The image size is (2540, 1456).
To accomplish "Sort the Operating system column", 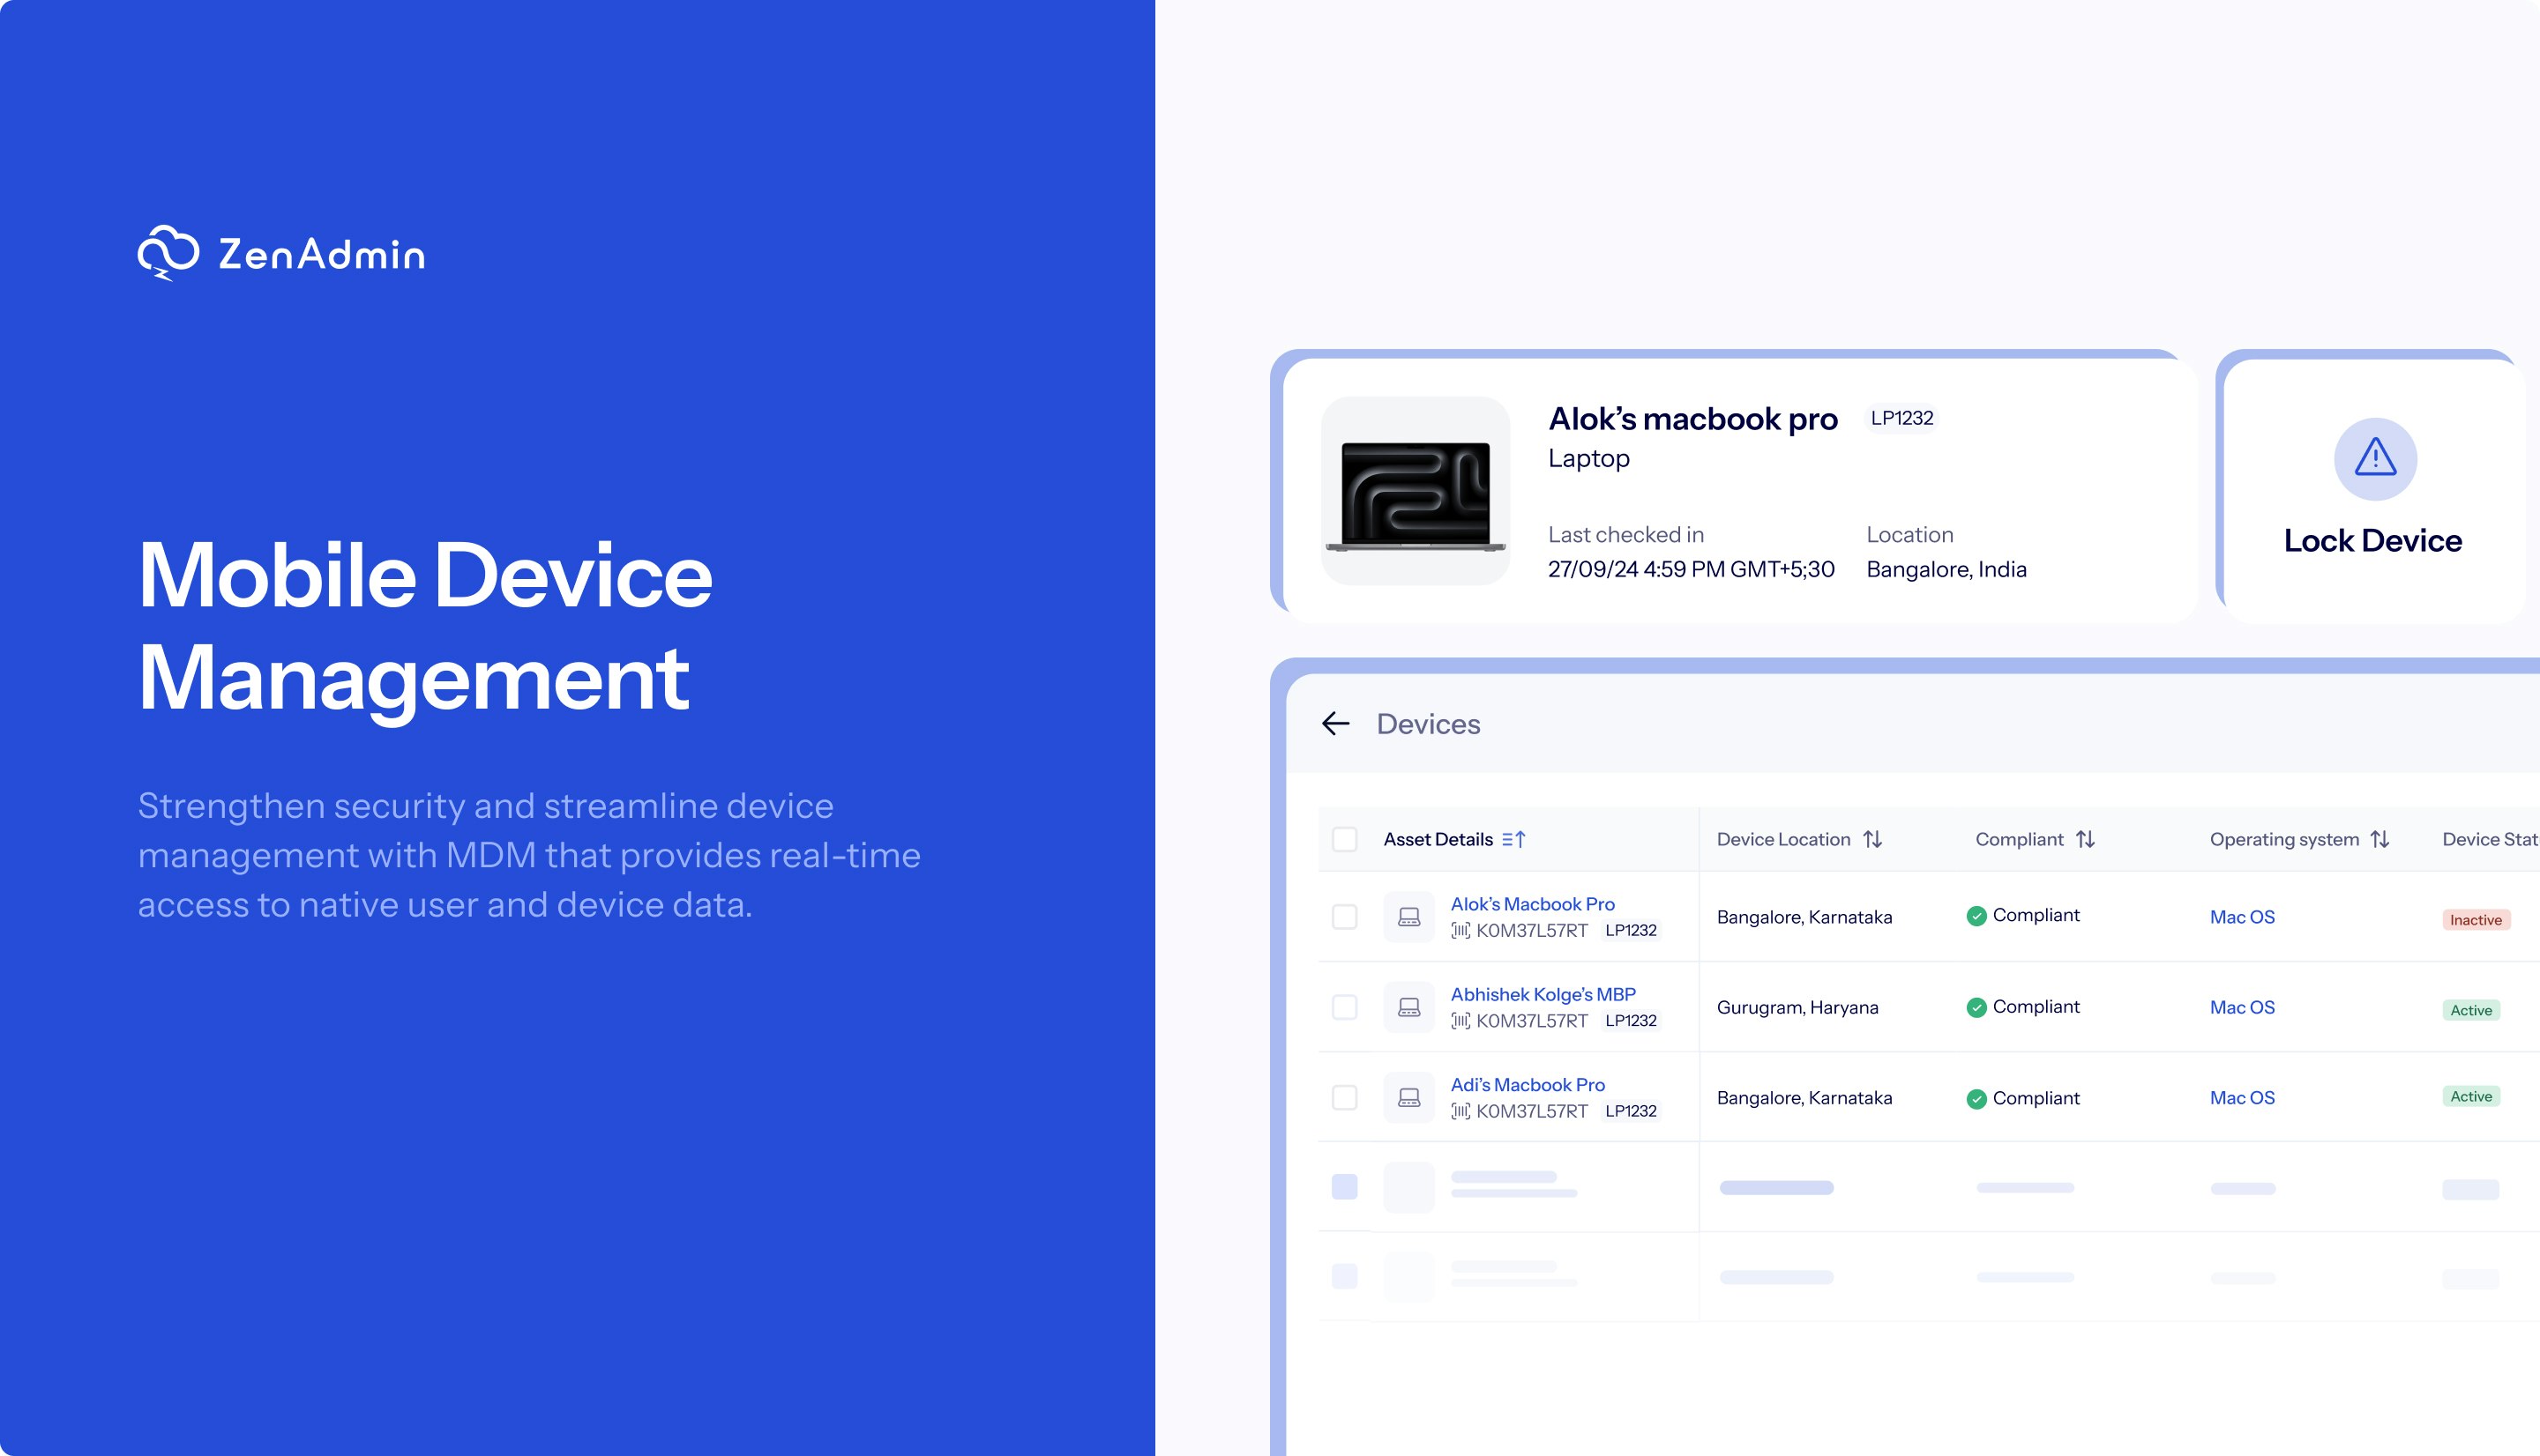I will pyautogui.click(x=2380, y=840).
